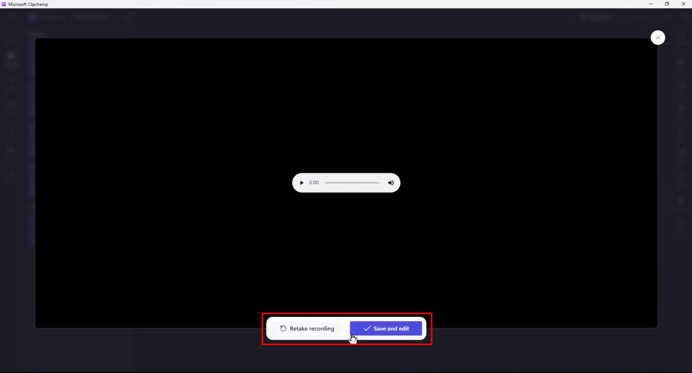Dismiss the recorder with circular close button
Screen dimensions: 692x373
click(x=658, y=37)
